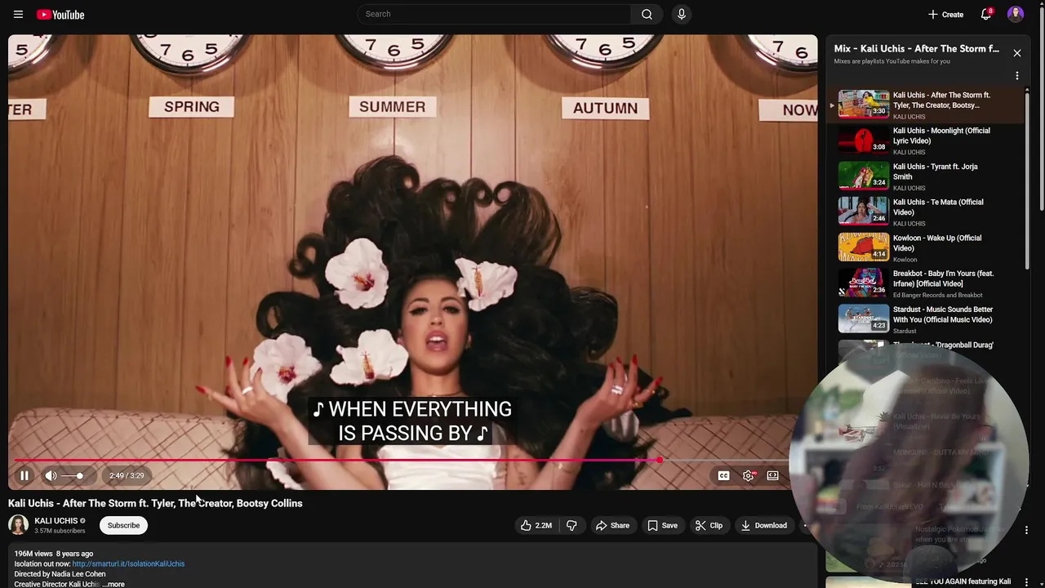
Task: Open account avatar menu
Action: coord(1016,14)
